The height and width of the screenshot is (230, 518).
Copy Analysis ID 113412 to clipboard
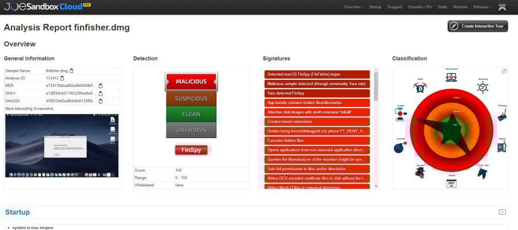point(62,78)
